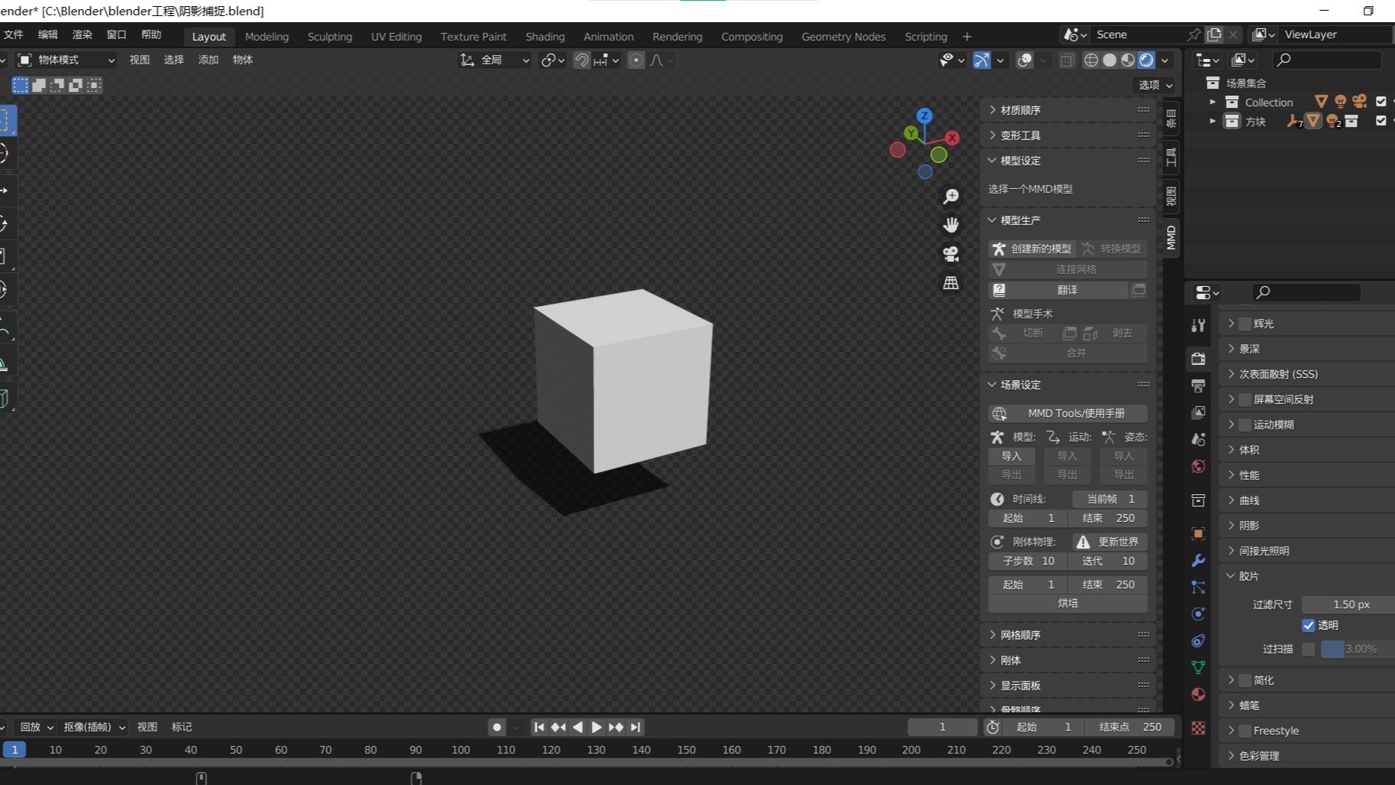The image size is (1395, 785).
Task: Click the 创建新的模型 button
Action: 1032,249
